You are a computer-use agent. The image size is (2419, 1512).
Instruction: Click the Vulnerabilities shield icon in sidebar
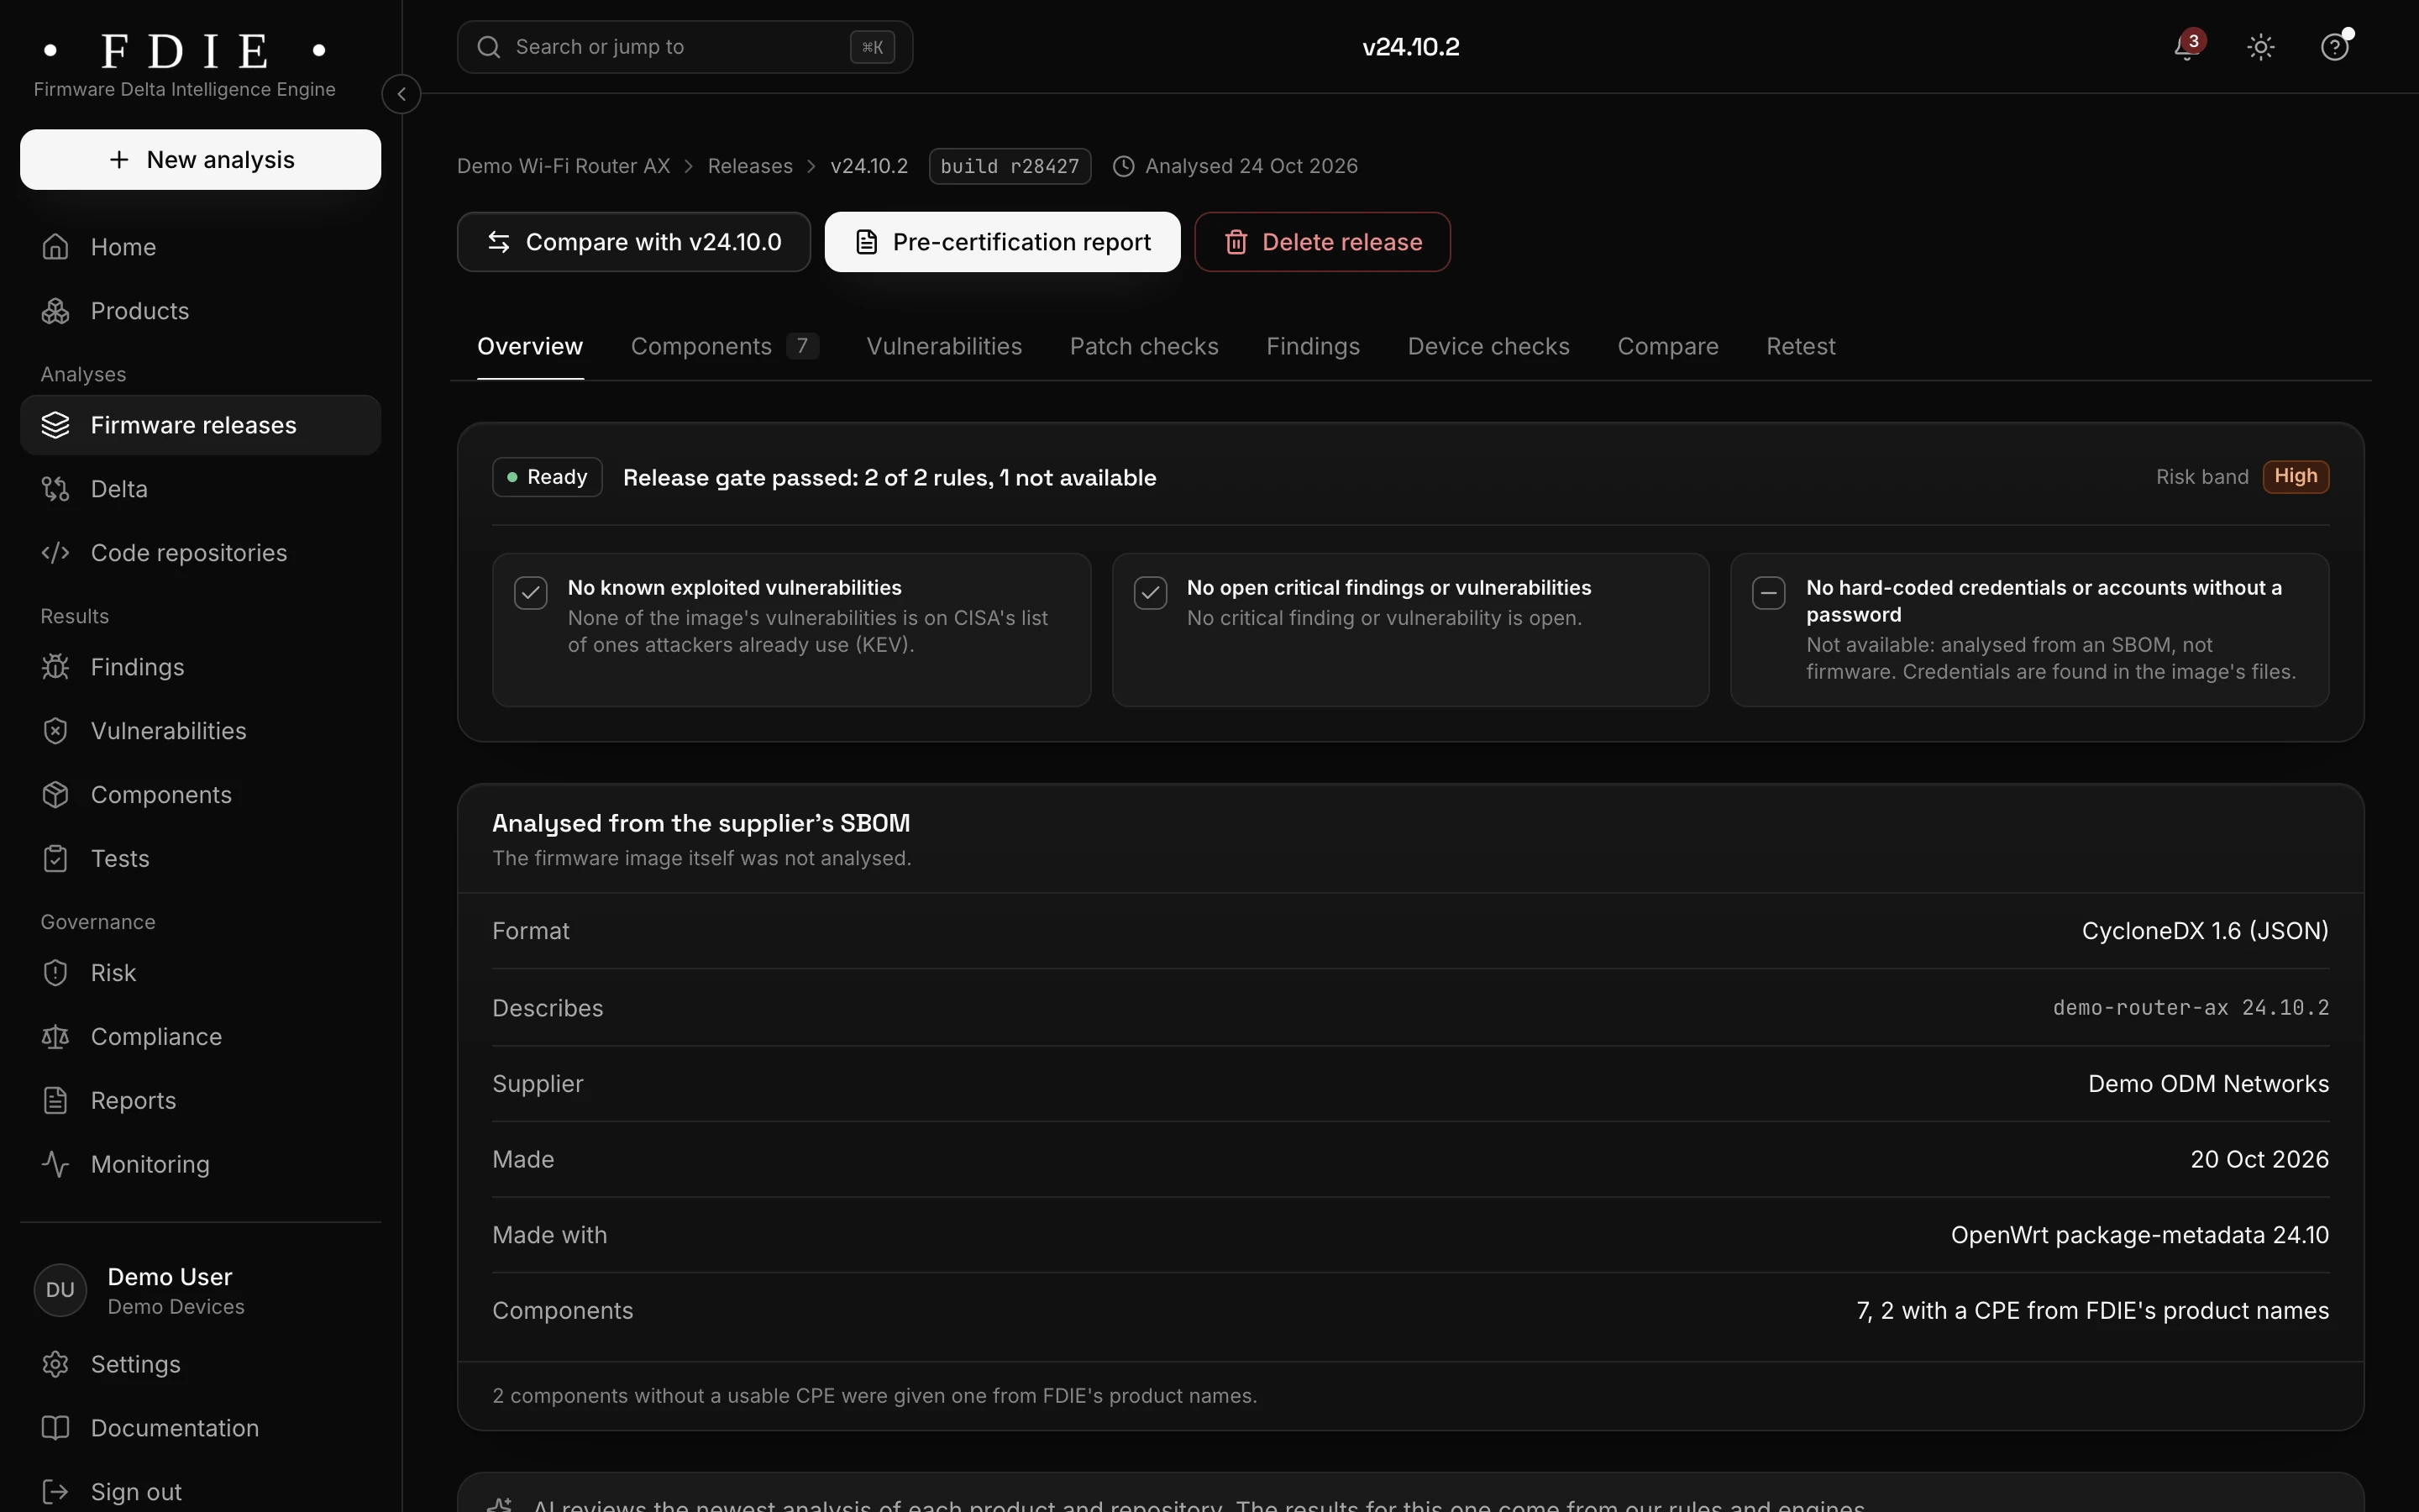(x=56, y=730)
